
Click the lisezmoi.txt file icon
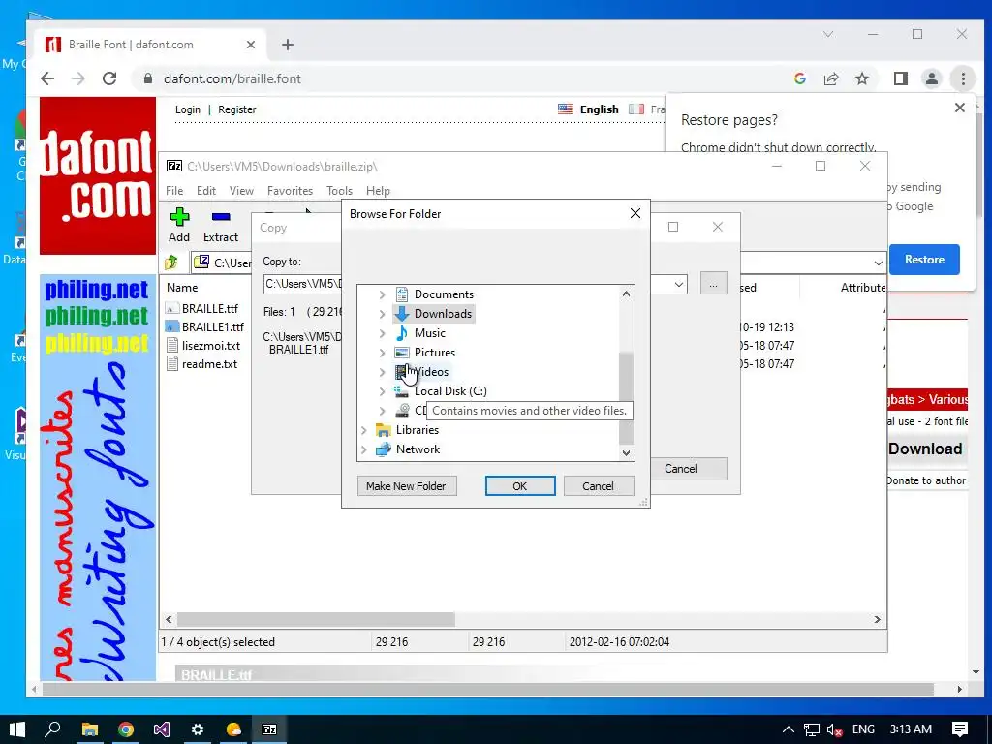(172, 346)
